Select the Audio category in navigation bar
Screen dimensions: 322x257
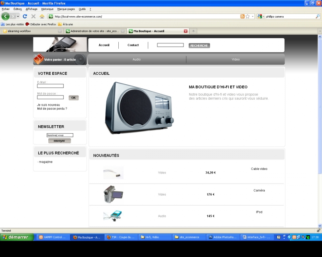click(x=136, y=59)
